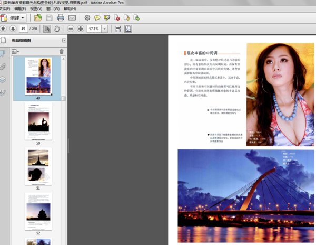Screen dimensions: 316x245
Task: Delete selected page using trash icon
Action: [61, 51]
